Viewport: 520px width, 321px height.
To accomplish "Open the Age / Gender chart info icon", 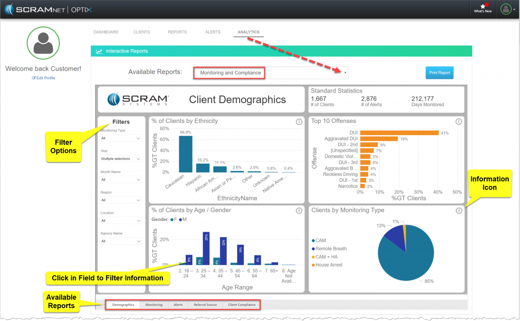I will pyautogui.click(x=299, y=210).
